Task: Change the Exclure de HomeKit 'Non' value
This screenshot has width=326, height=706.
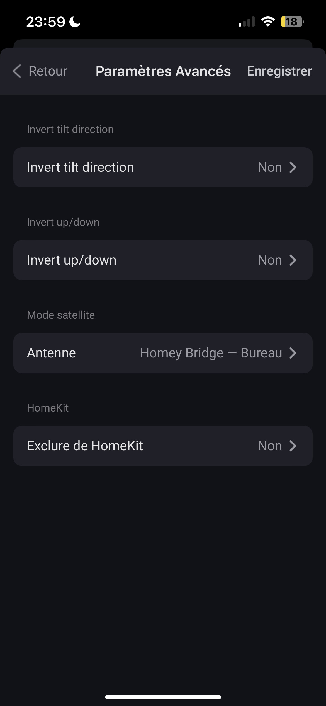Action: [270, 446]
